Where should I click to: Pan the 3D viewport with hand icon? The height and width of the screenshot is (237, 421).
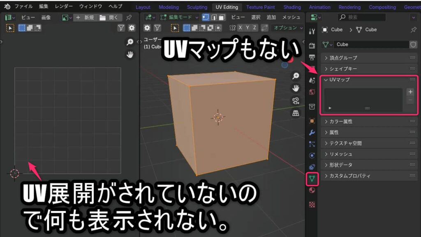coord(296,88)
